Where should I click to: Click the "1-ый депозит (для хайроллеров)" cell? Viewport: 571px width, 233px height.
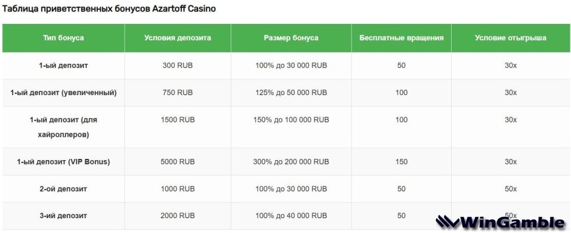[x=63, y=127]
